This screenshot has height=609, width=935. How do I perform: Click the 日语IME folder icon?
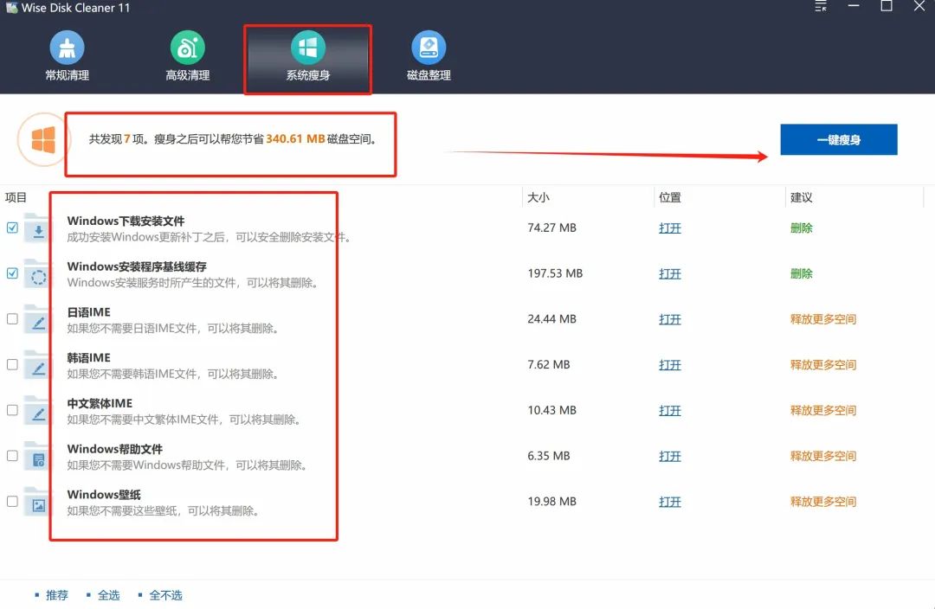point(37,320)
